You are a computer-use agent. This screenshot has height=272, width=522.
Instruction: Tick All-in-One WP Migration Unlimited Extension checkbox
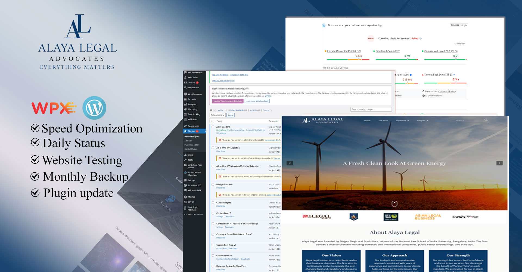click(213, 166)
